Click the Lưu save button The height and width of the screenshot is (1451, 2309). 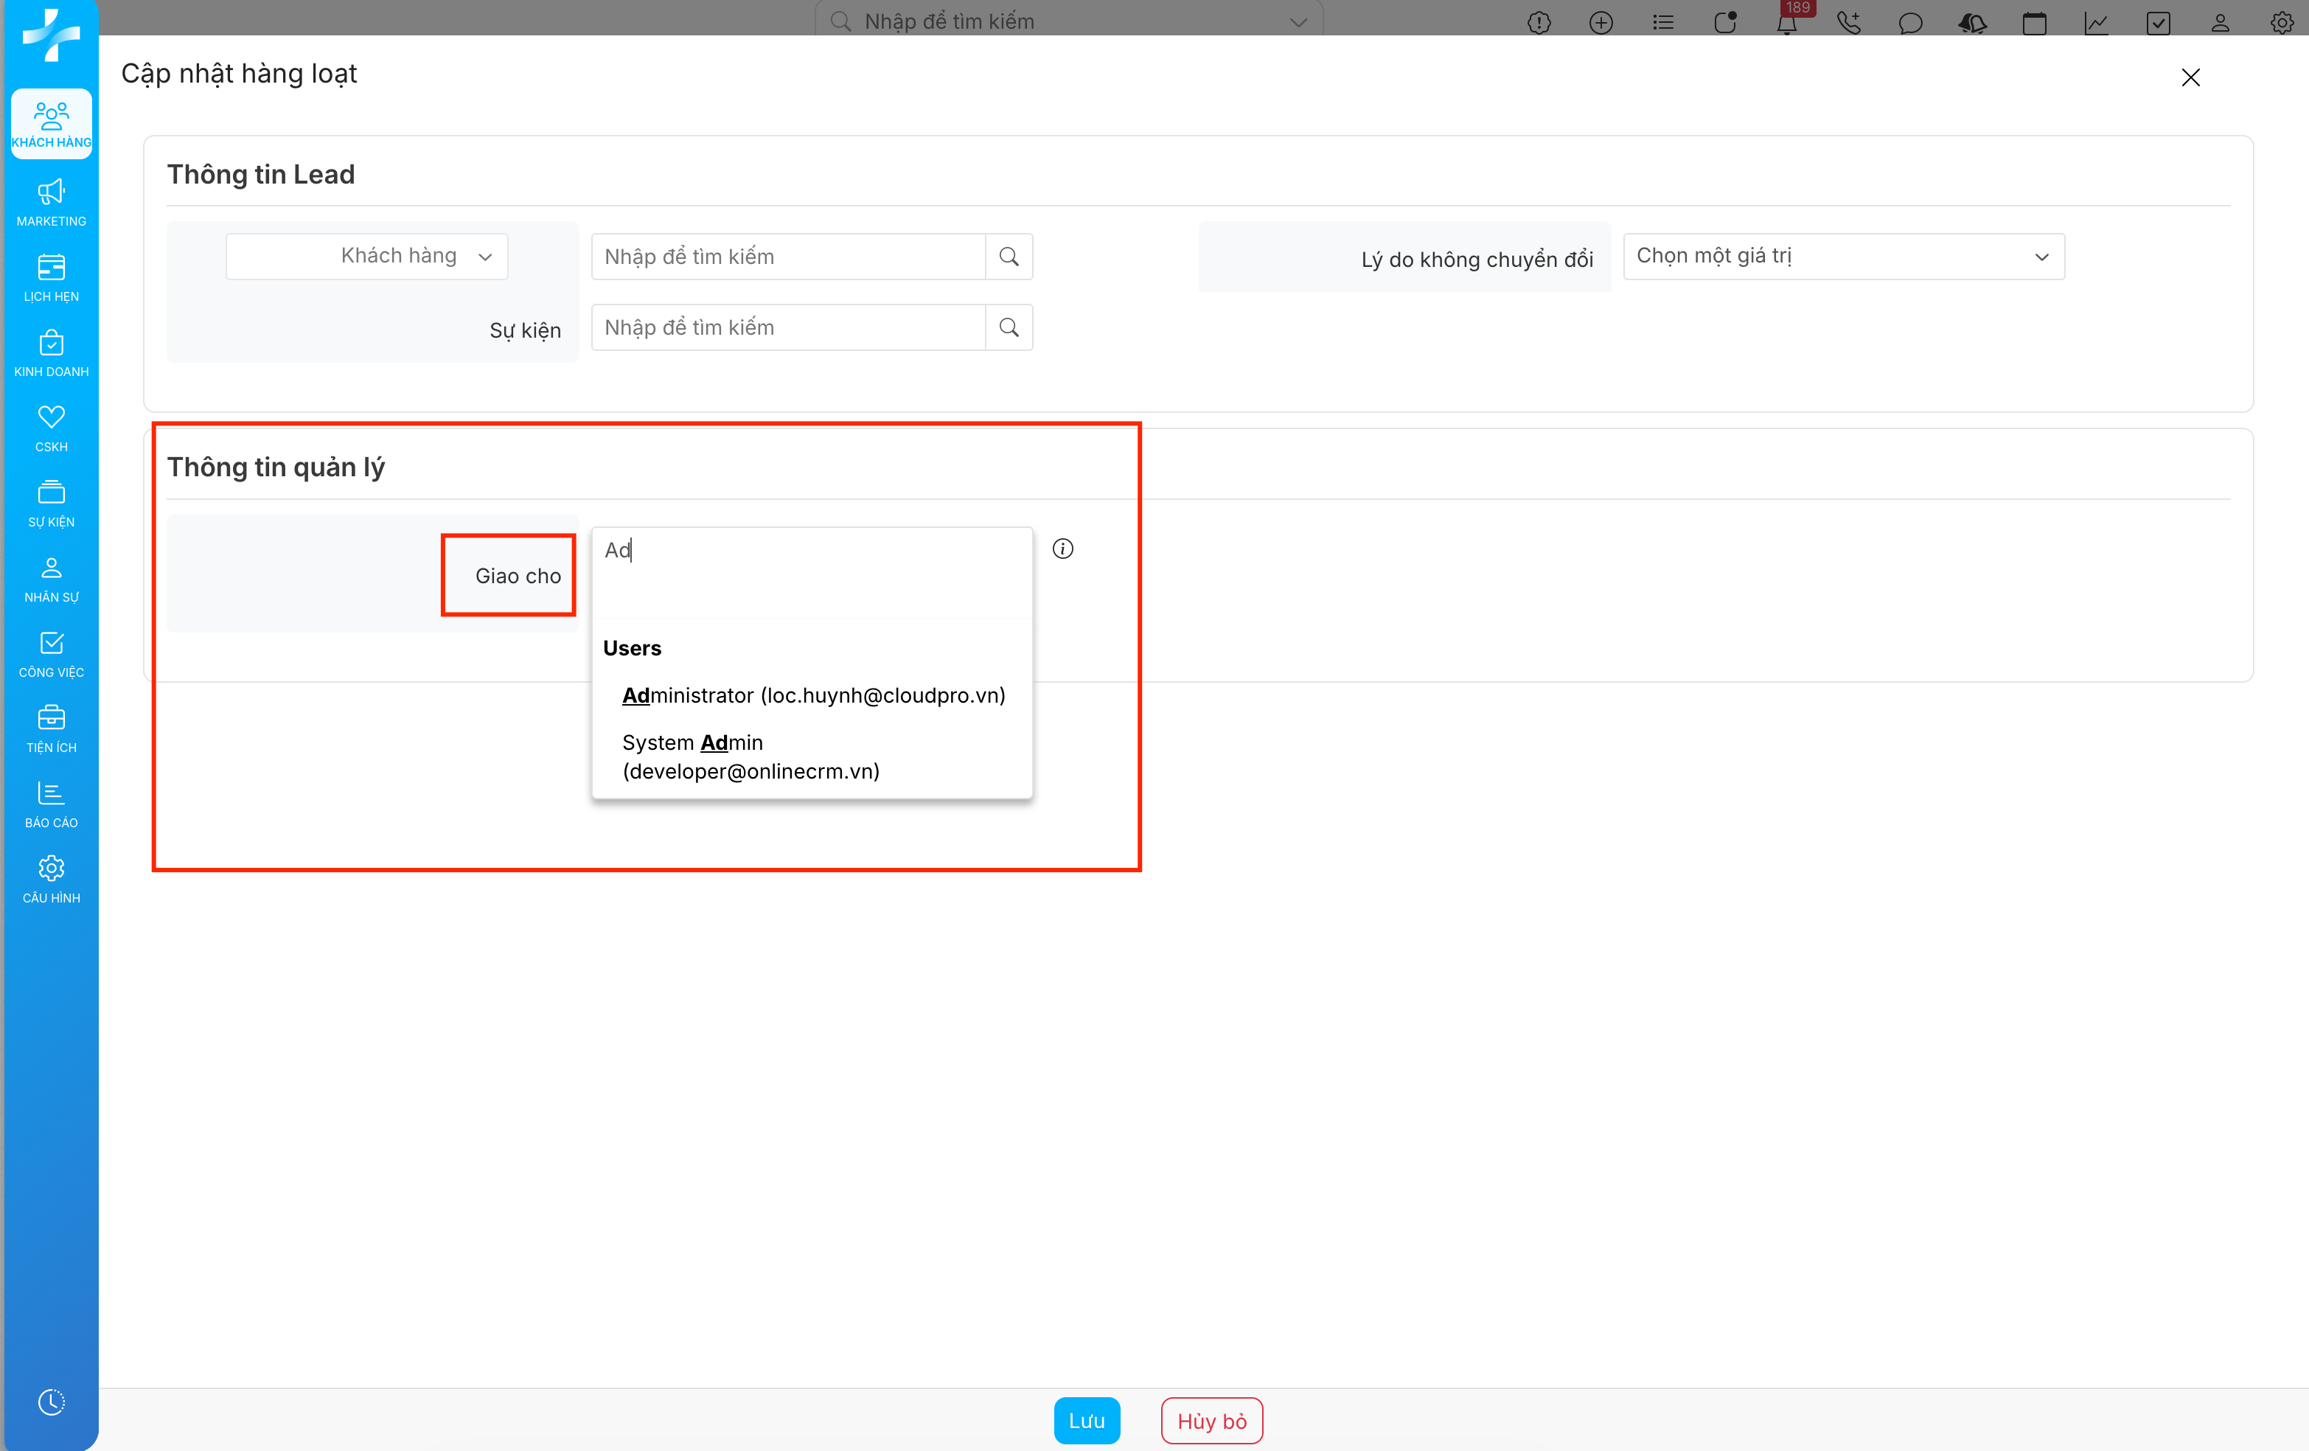click(1087, 1420)
